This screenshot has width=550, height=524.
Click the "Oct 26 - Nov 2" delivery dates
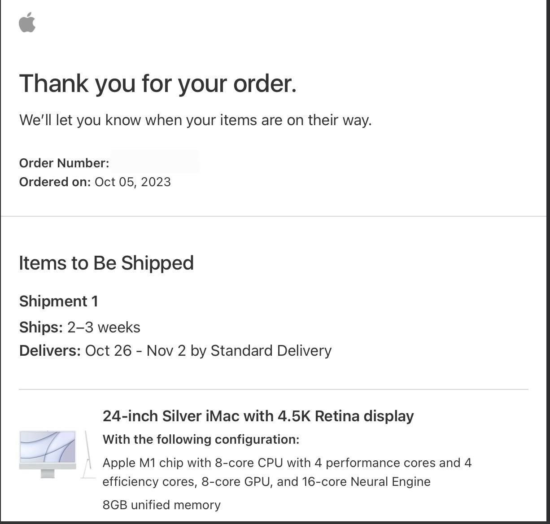click(x=135, y=350)
